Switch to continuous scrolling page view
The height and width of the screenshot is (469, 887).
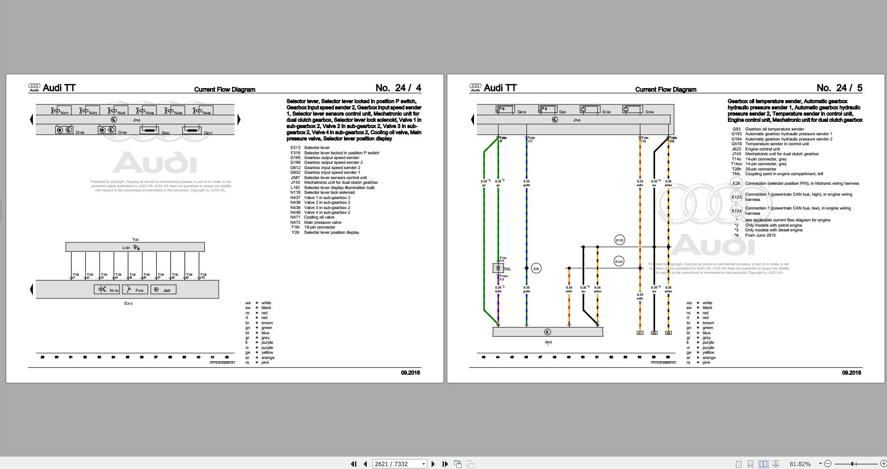click(750, 464)
